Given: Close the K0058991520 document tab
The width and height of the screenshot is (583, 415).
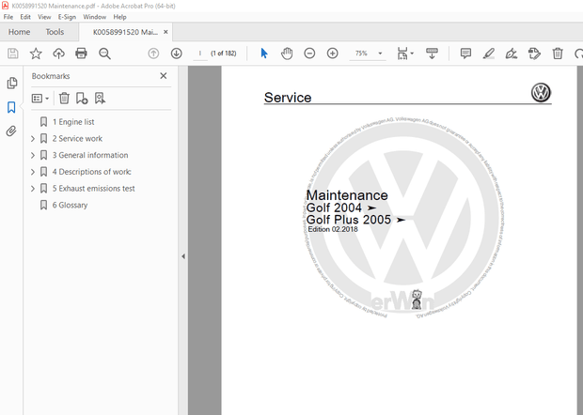Looking at the screenshot, I should [x=165, y=32].
